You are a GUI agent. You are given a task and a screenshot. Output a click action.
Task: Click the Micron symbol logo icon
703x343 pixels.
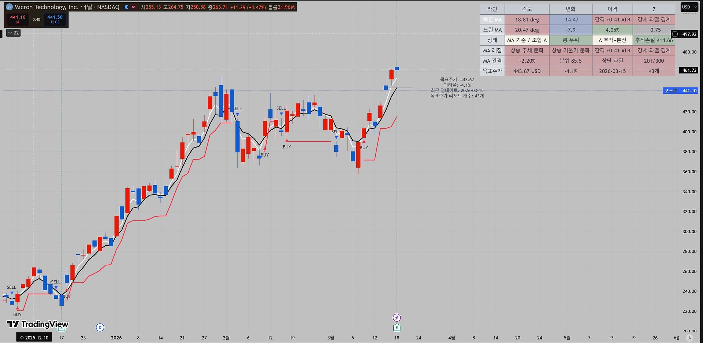coord(9,7)
